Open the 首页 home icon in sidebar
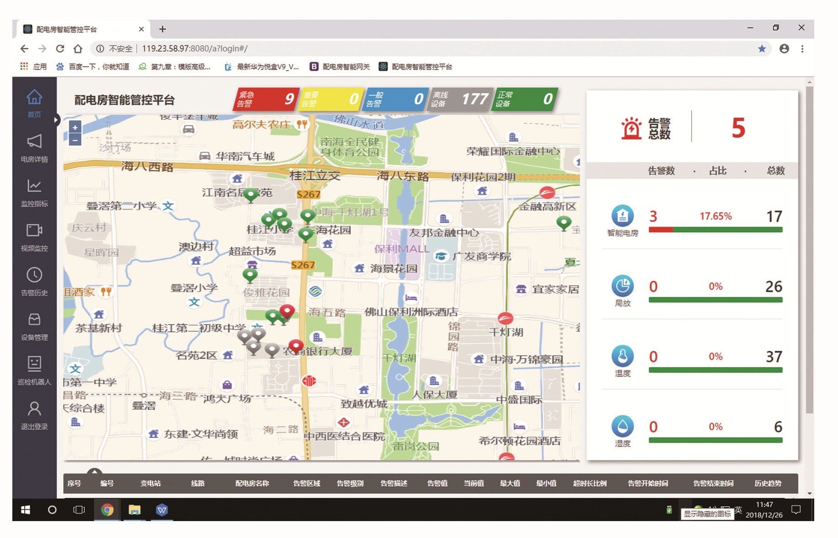 click(x=34, y=97)
